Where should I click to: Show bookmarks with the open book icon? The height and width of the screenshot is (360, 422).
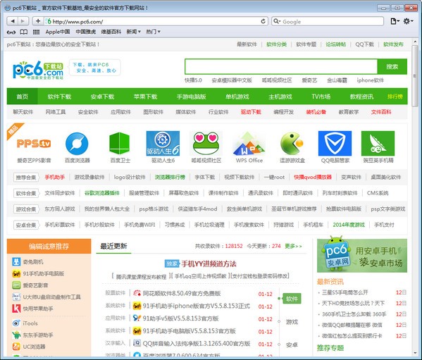pyautogui.click(x=24, y=32)
